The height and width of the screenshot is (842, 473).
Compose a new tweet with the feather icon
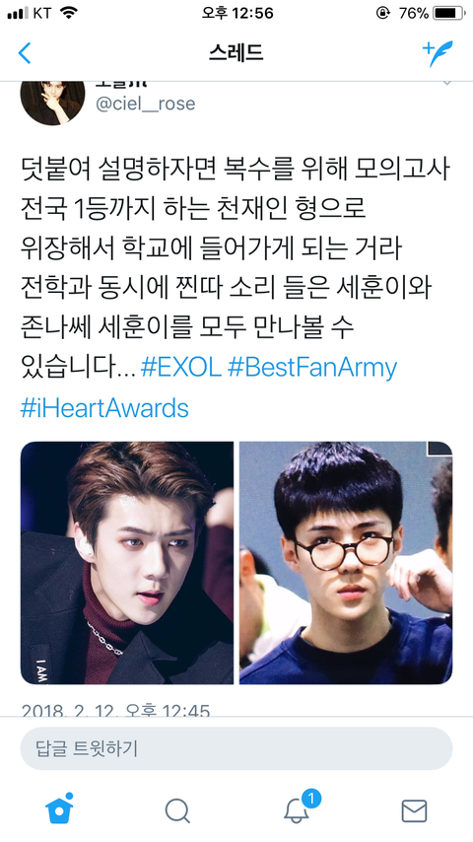point(438,53)
